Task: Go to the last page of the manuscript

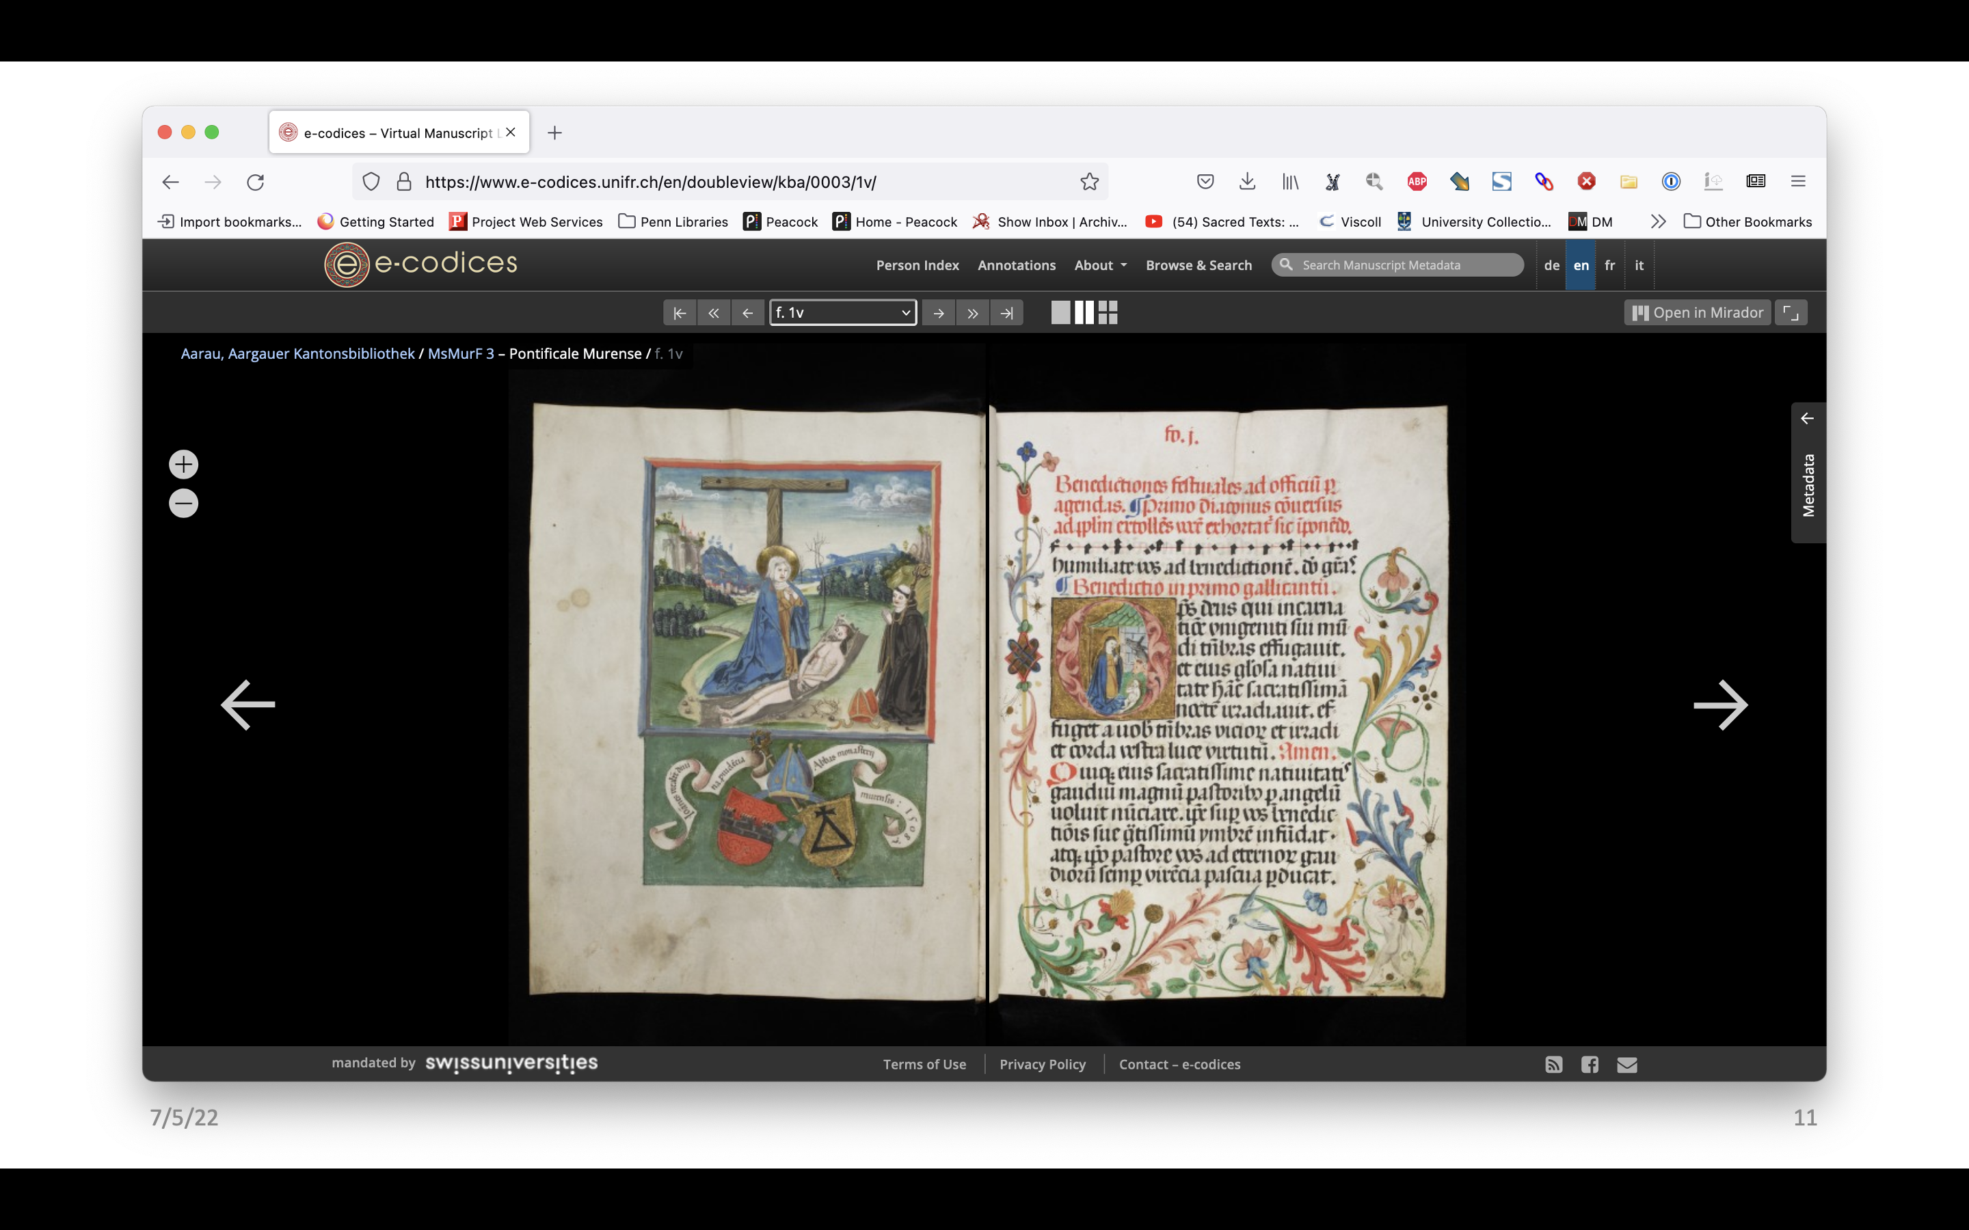Action: click(1007, 312)
